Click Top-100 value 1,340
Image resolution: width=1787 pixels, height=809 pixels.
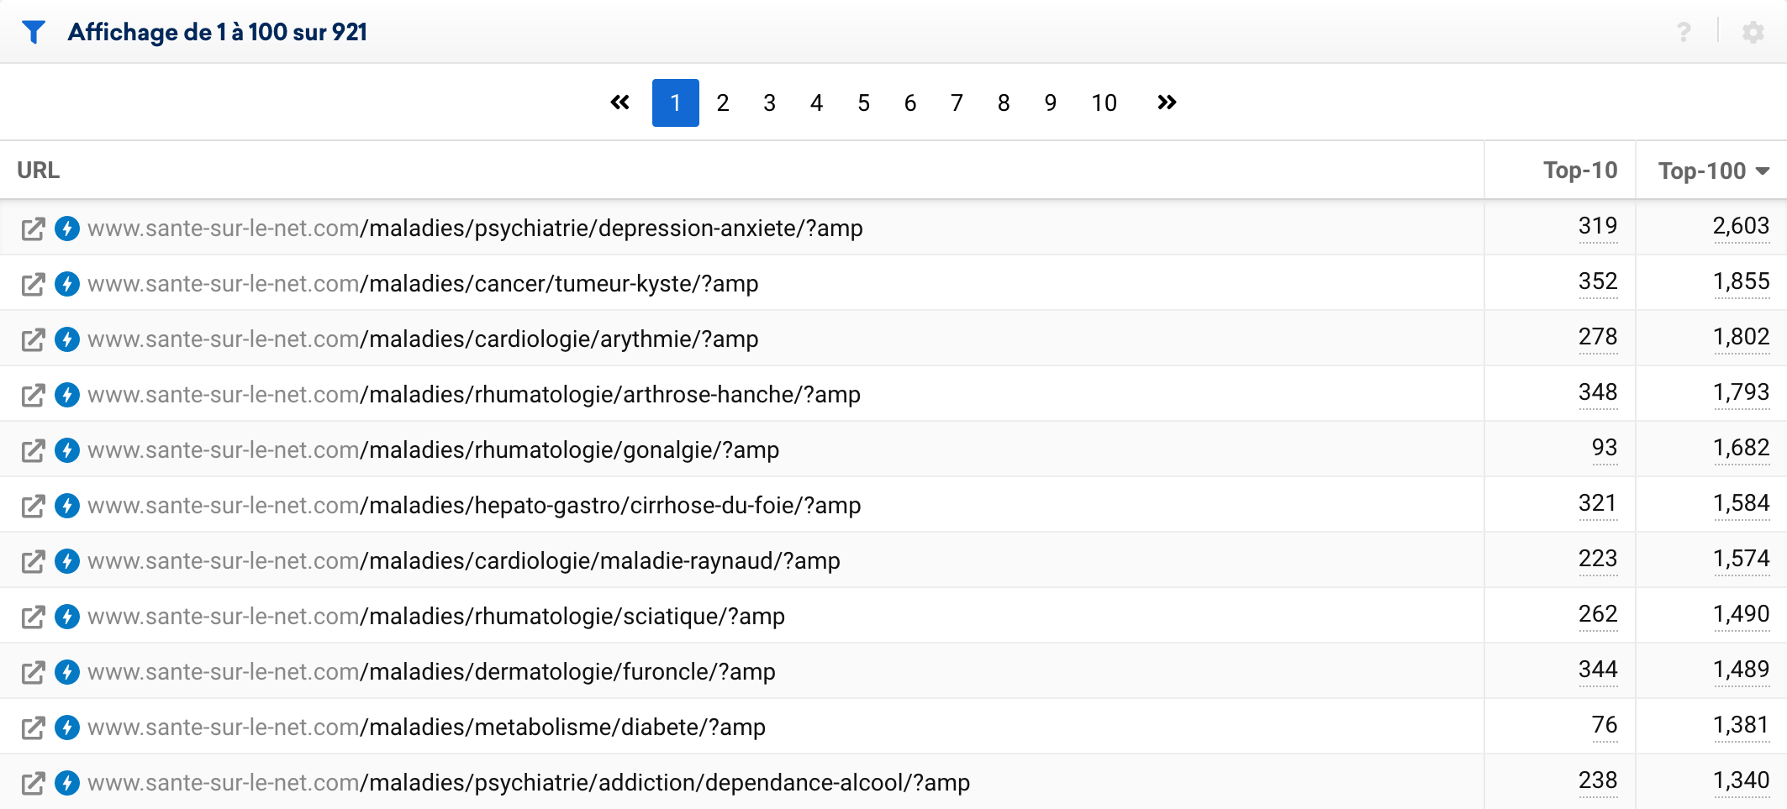pos(1742,780)
